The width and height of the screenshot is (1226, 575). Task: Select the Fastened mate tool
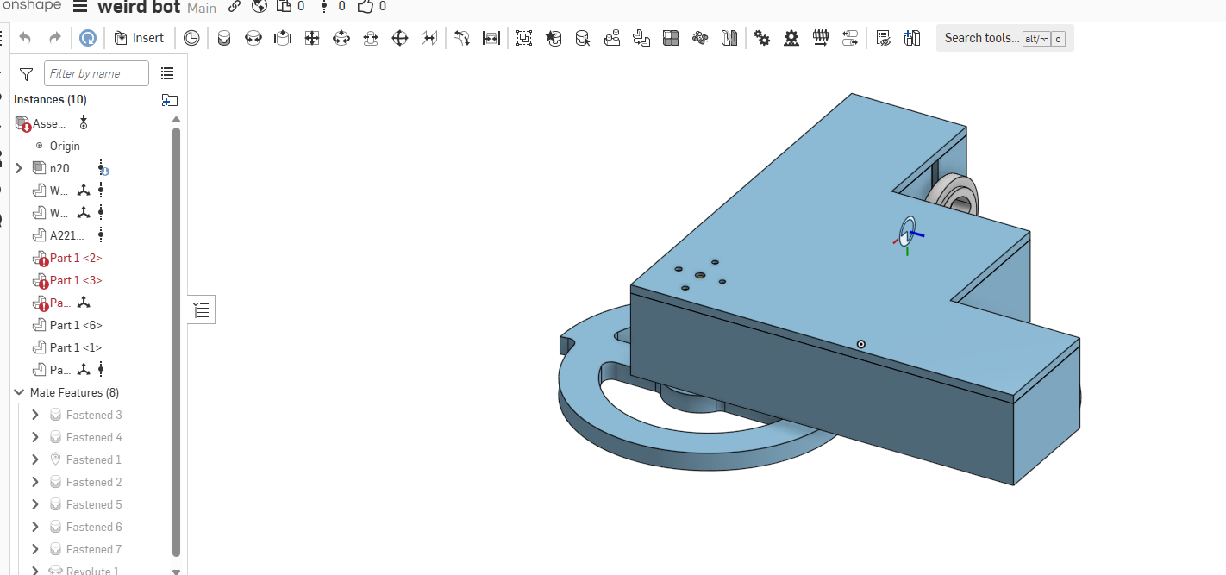pyautogui.click(x=224, y=38)
